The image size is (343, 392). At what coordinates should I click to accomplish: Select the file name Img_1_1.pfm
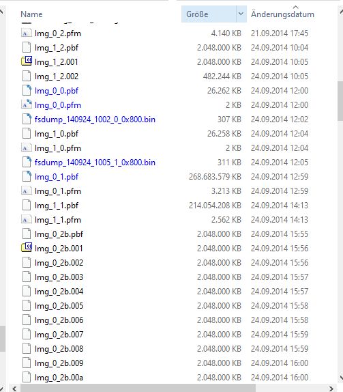tap(58, 220)
